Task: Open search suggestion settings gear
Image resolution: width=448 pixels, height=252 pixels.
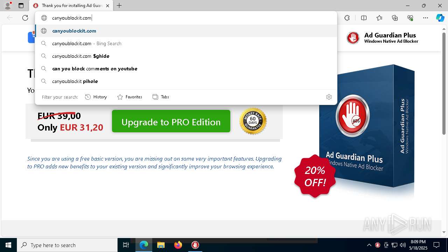Action: tap(329, 97)
